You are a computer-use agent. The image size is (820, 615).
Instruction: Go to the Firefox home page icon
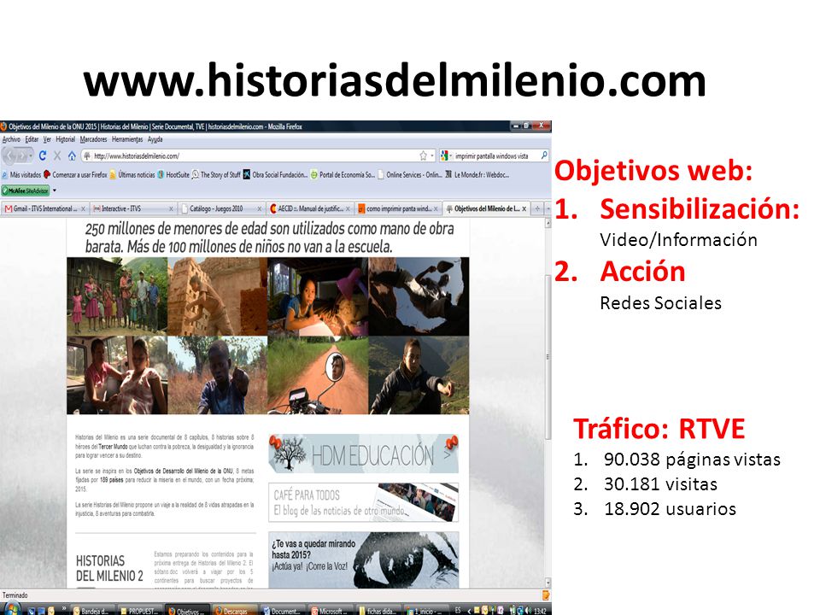tap(72, 155)
